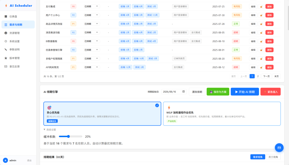Open status dropdown for 多租户权限隔离
This screenshot has width=289, height=165.
tap(92, 58)
